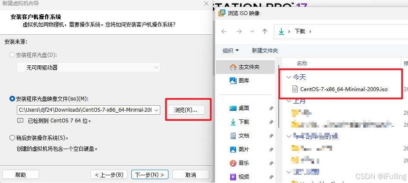408x183 pixels.
Task: Open the 无可用驱动器 drive dropdown
Action: click(88, 67)
